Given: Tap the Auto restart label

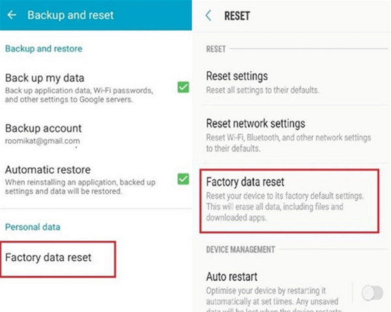Looking at the screenshot, I should 232,276.
